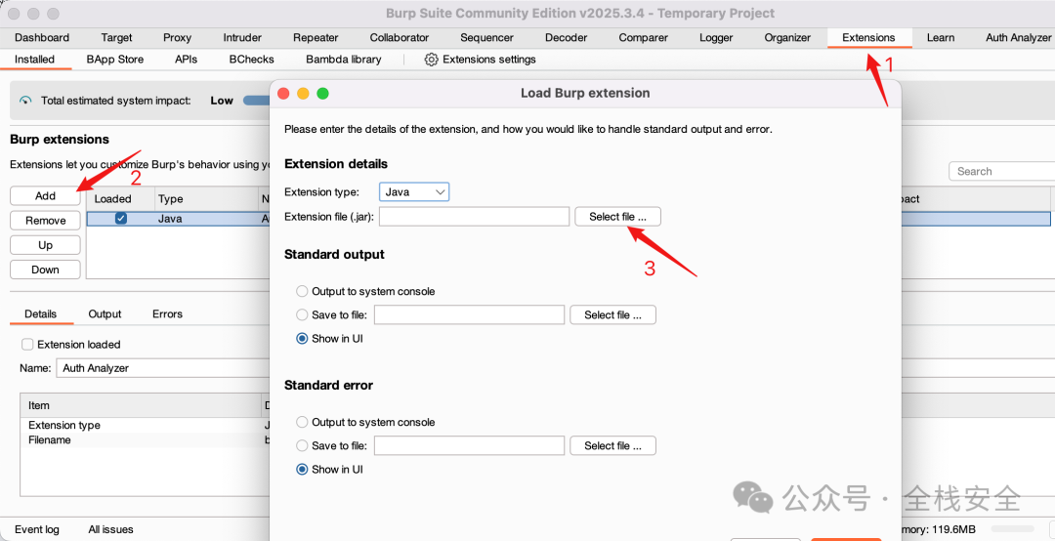The width and height of the screenshot is (1055, 541).
Task: Click Select file for extension jar
Action: 617,217
